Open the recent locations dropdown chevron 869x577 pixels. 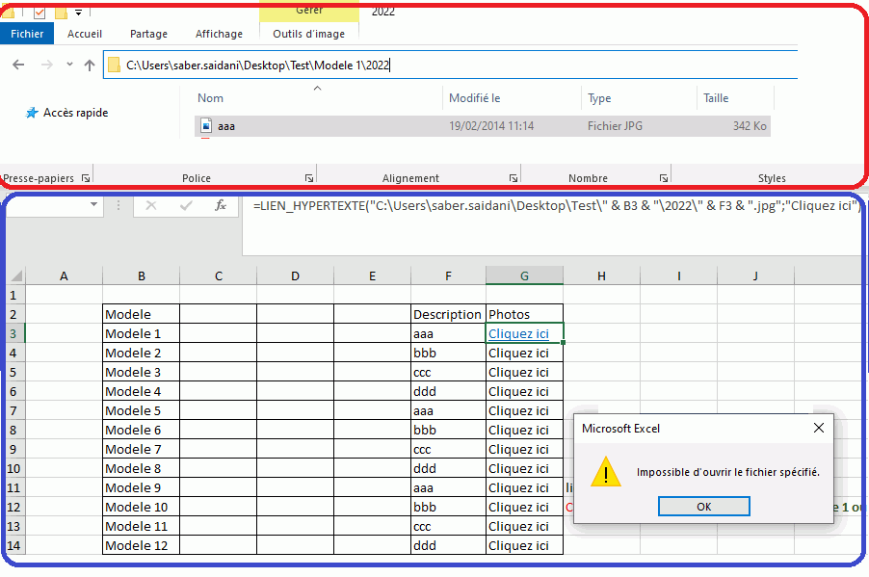pyautogui.click(x=68, y=66)
